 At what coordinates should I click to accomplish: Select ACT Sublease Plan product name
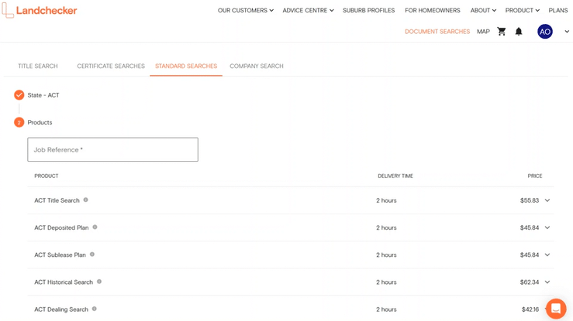[x=60, y=254]
